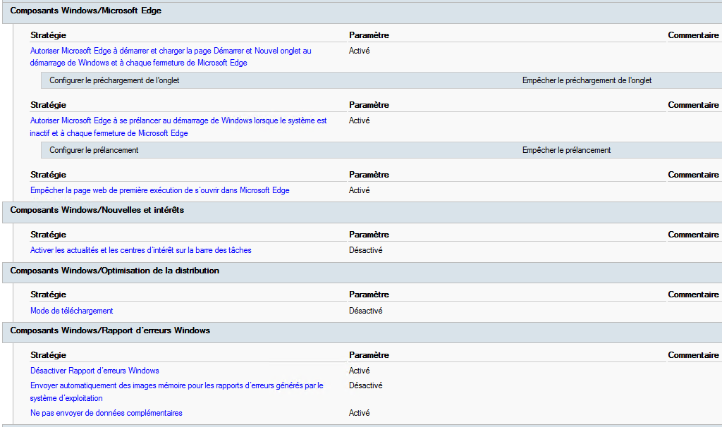Click the 'Désactivé' value for Mode de téléchargement
The image size is (722, 427).
365,311
